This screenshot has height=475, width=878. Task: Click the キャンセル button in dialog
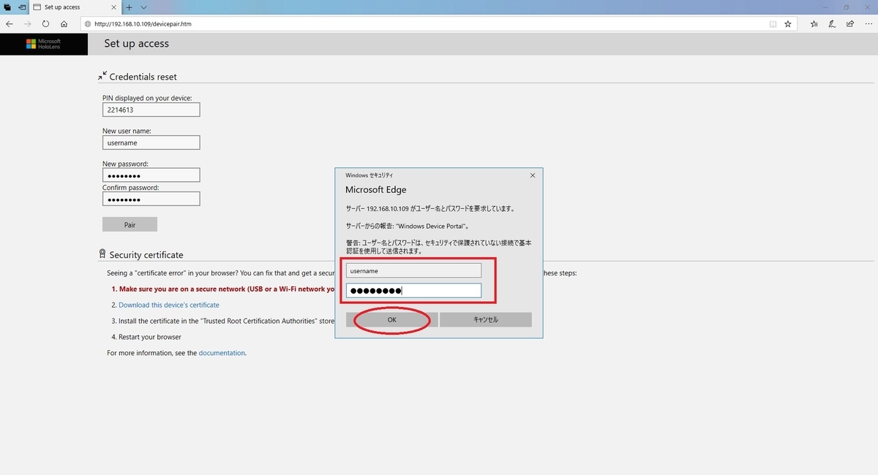(486, 319)
